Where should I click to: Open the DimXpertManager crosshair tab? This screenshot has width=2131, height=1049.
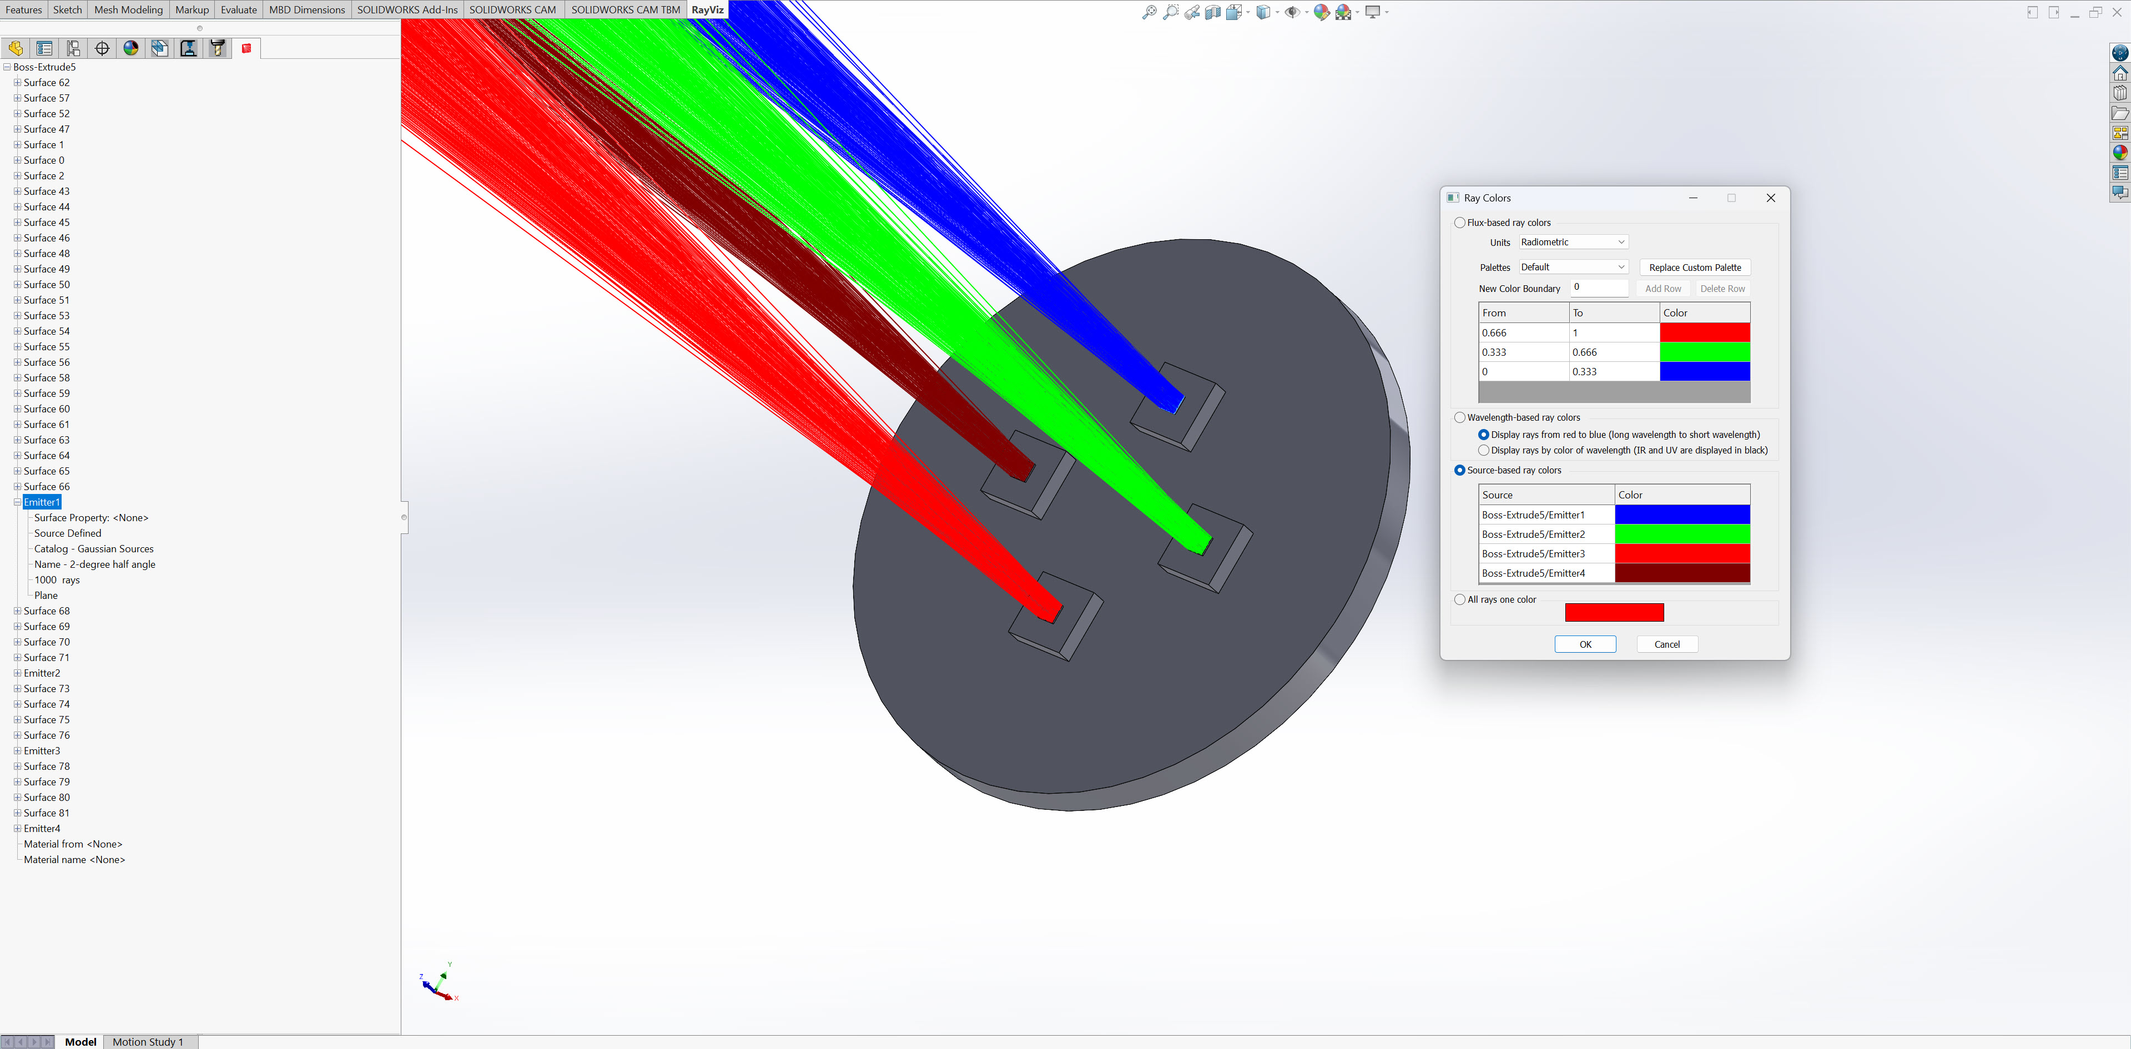pyautogui.click(x=103, y=48)
